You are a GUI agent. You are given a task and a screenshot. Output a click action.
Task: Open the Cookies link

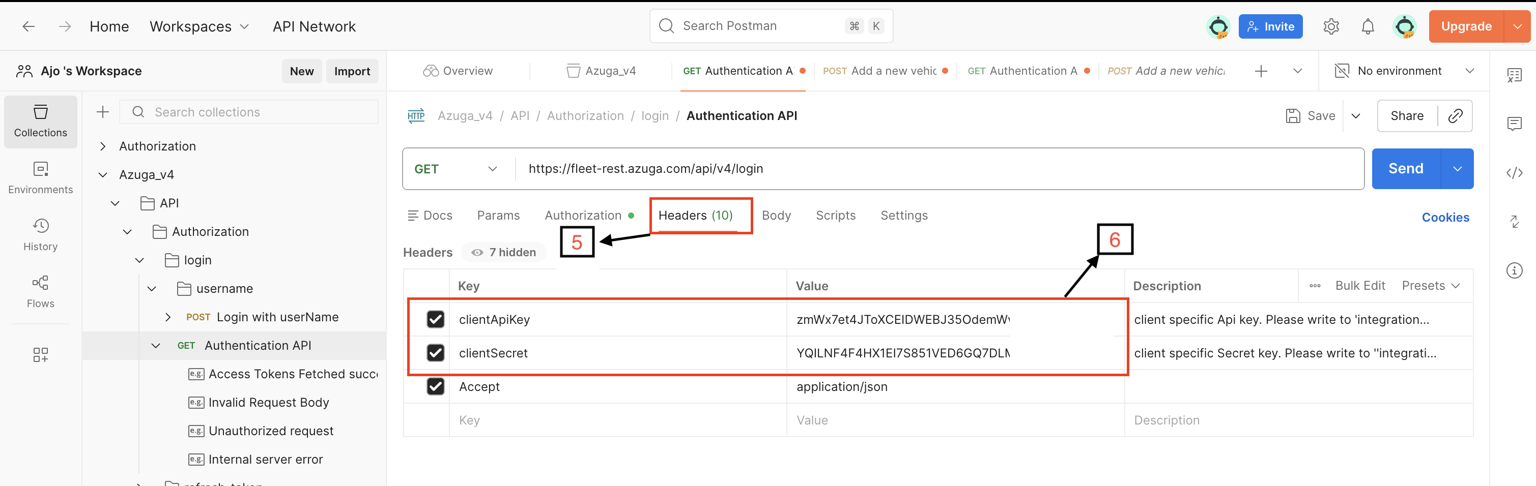1445,218
